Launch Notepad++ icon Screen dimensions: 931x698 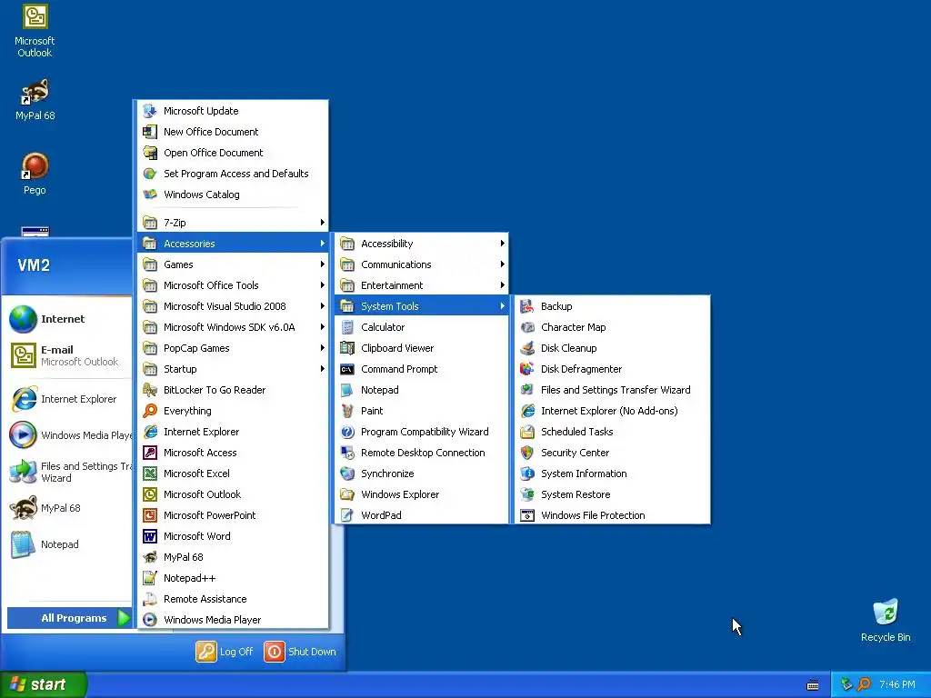tap(150, 577)
